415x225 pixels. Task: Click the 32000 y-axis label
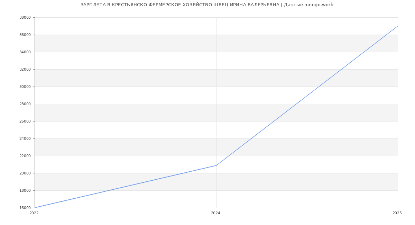(x=25, y=69)
